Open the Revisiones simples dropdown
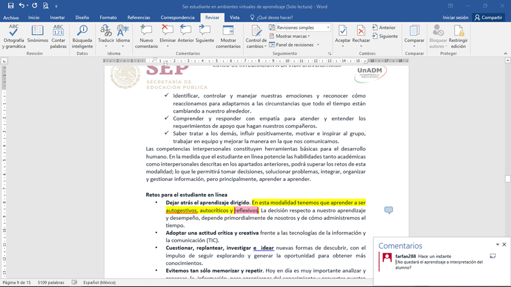This screenshot has width=511, height=287. (299, 28)
